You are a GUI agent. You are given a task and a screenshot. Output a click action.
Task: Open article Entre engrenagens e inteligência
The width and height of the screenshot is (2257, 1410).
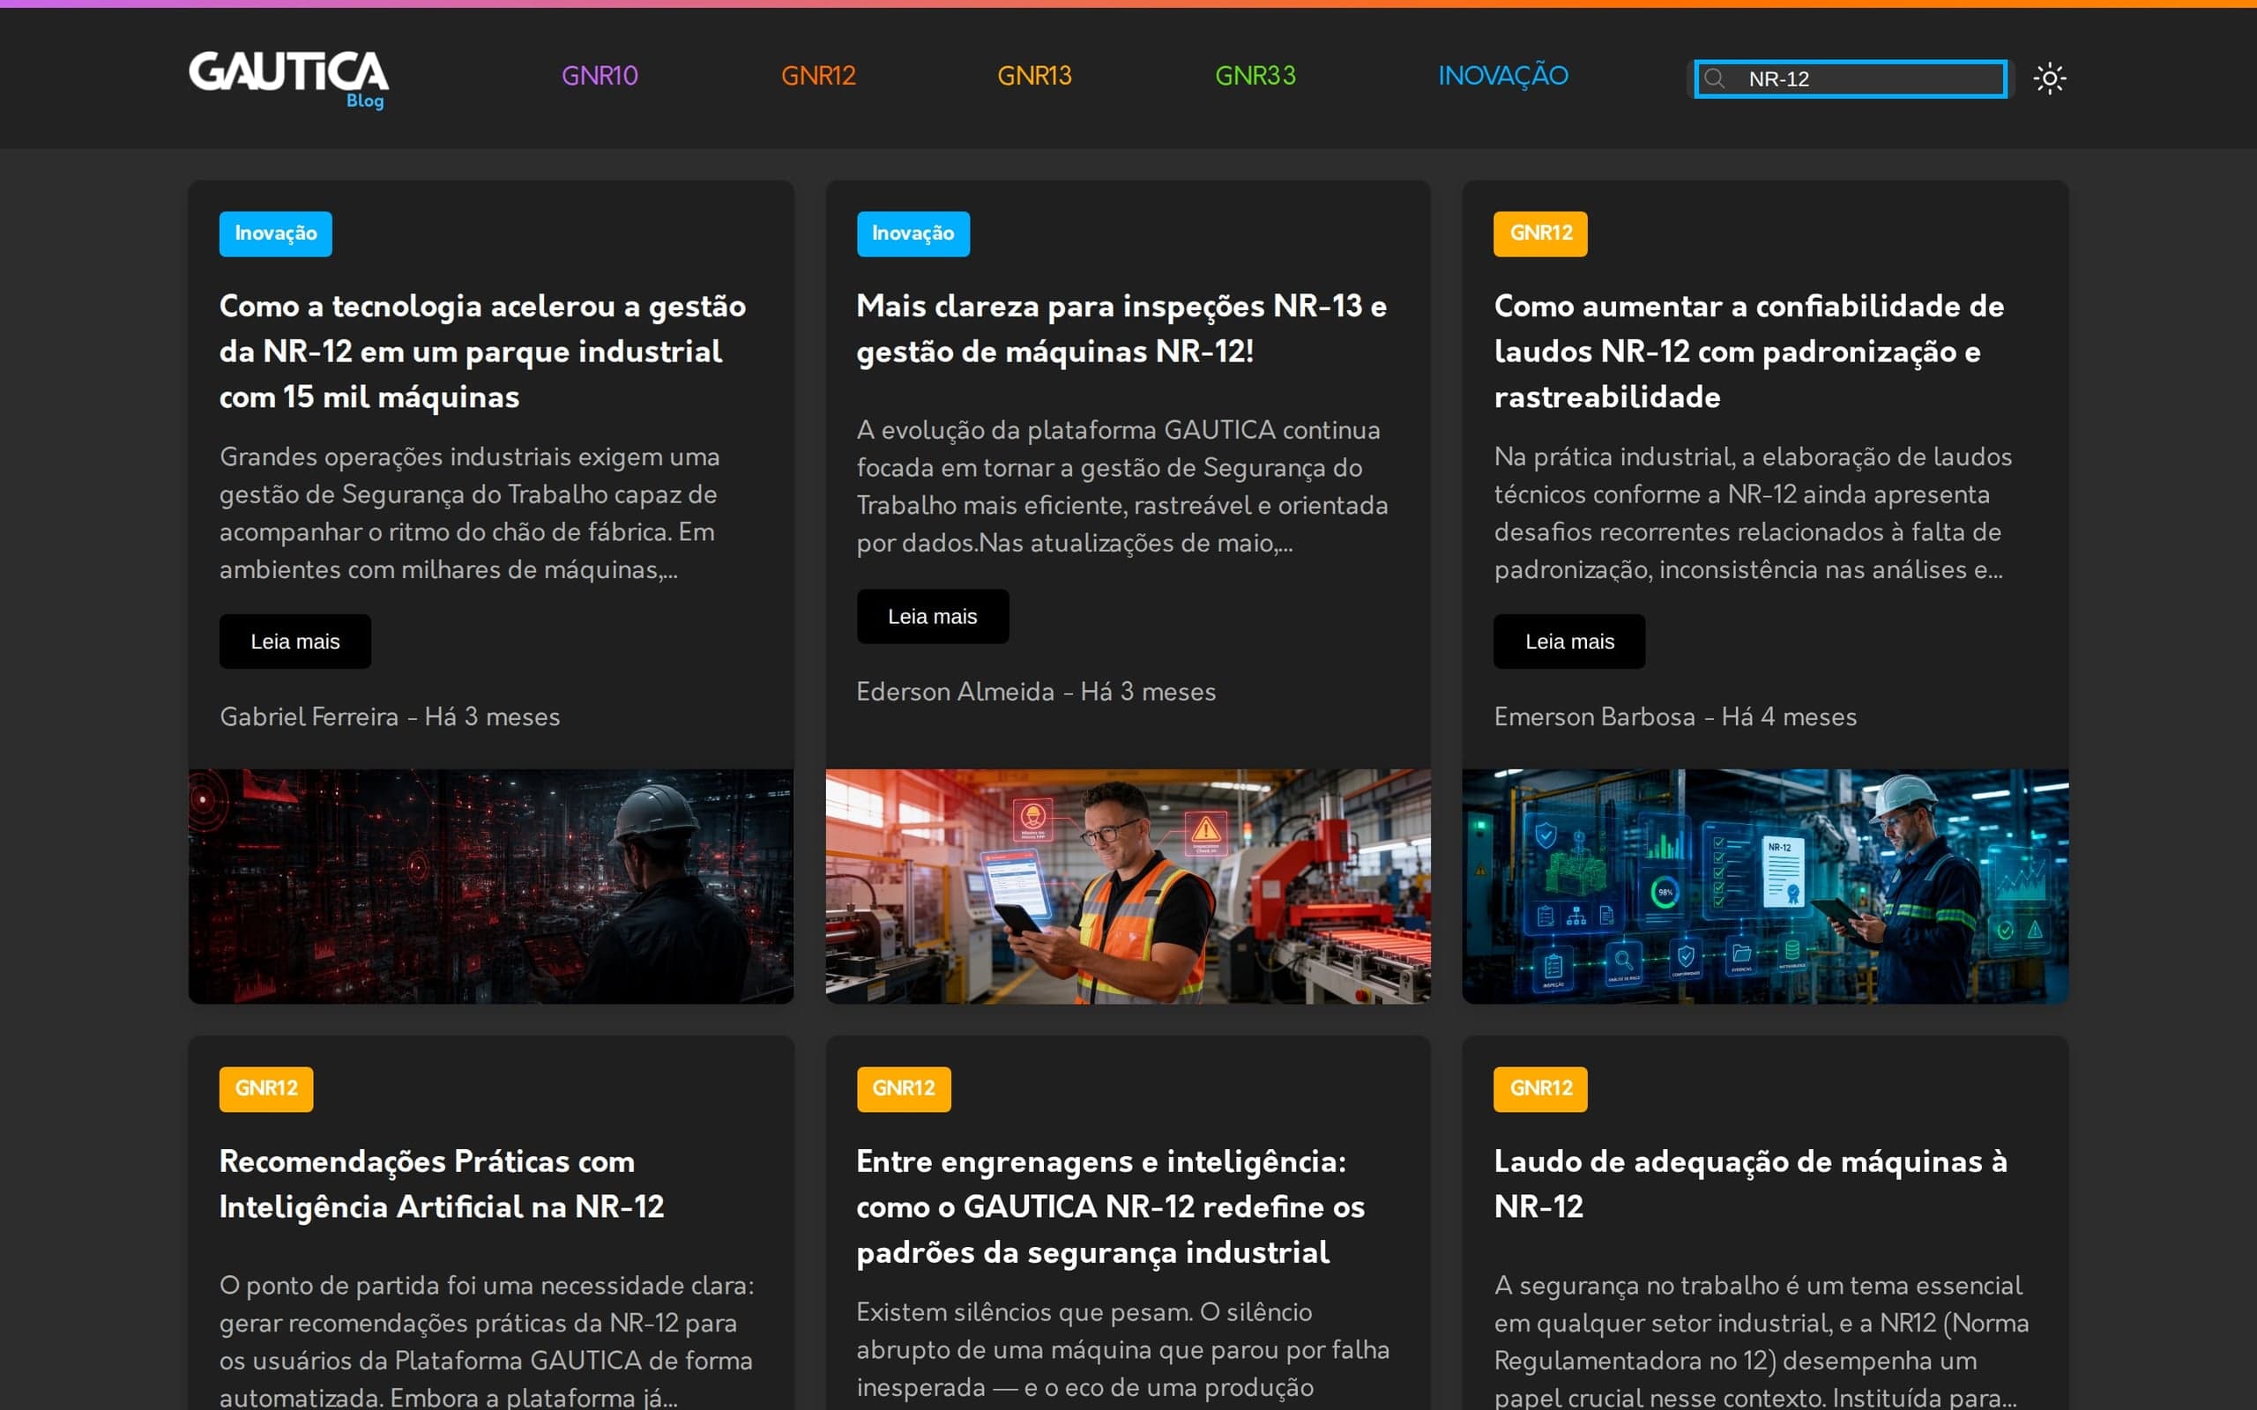(x=1110, y=1206)
